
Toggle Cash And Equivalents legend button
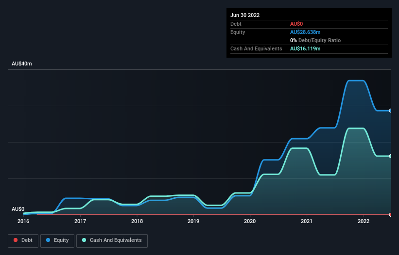[112, 240]
